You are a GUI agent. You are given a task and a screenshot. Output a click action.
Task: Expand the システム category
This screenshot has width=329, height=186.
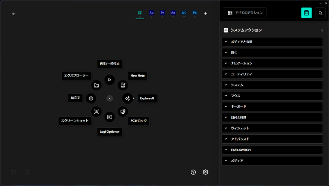tap(272, 85)
